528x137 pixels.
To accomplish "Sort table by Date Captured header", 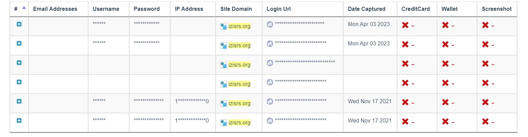I will [367, 9].
